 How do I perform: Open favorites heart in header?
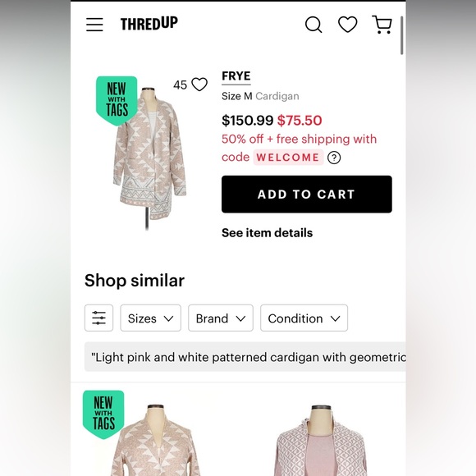pos(348,25)
